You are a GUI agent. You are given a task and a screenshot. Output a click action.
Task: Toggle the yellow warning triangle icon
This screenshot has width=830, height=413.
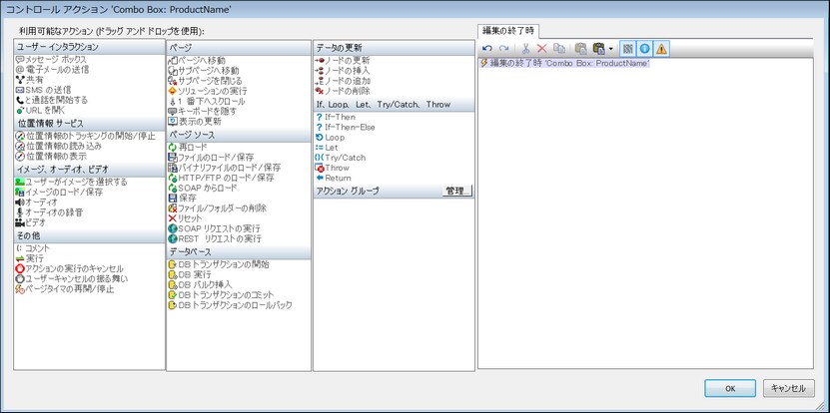pyautogui.click(x=661, y=48)
